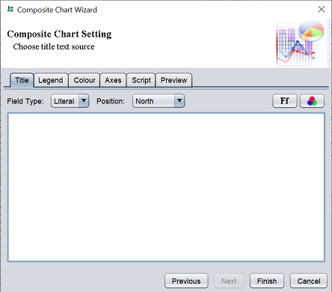Viewport: 332px width, 292px height.
Task: Open the North position combo box
Action: (x=159, y=101)
